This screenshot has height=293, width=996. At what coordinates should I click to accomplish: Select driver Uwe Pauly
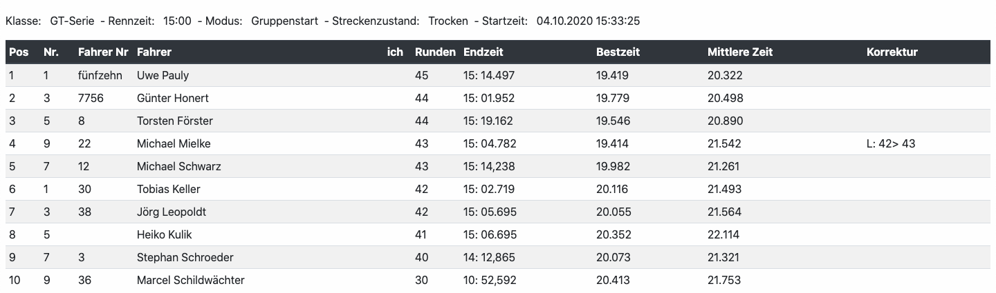click(x=163, y=75)
